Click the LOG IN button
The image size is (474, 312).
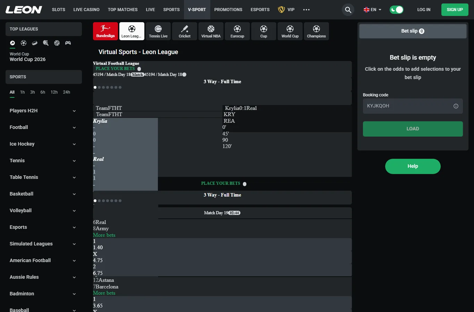tap(424, 10)
